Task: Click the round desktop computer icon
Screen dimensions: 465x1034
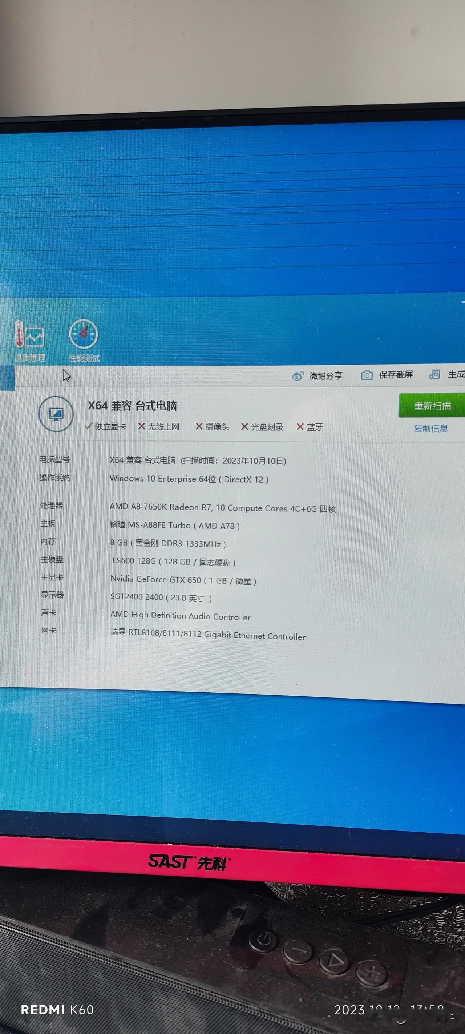Action: point(56,414)
